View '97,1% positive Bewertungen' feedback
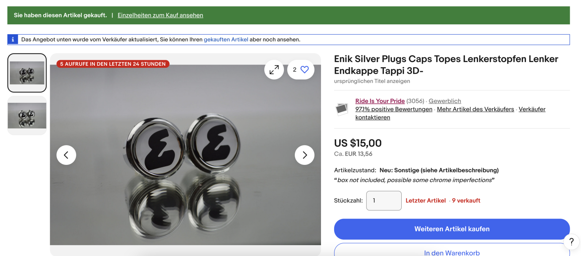 tap(394, 109)
